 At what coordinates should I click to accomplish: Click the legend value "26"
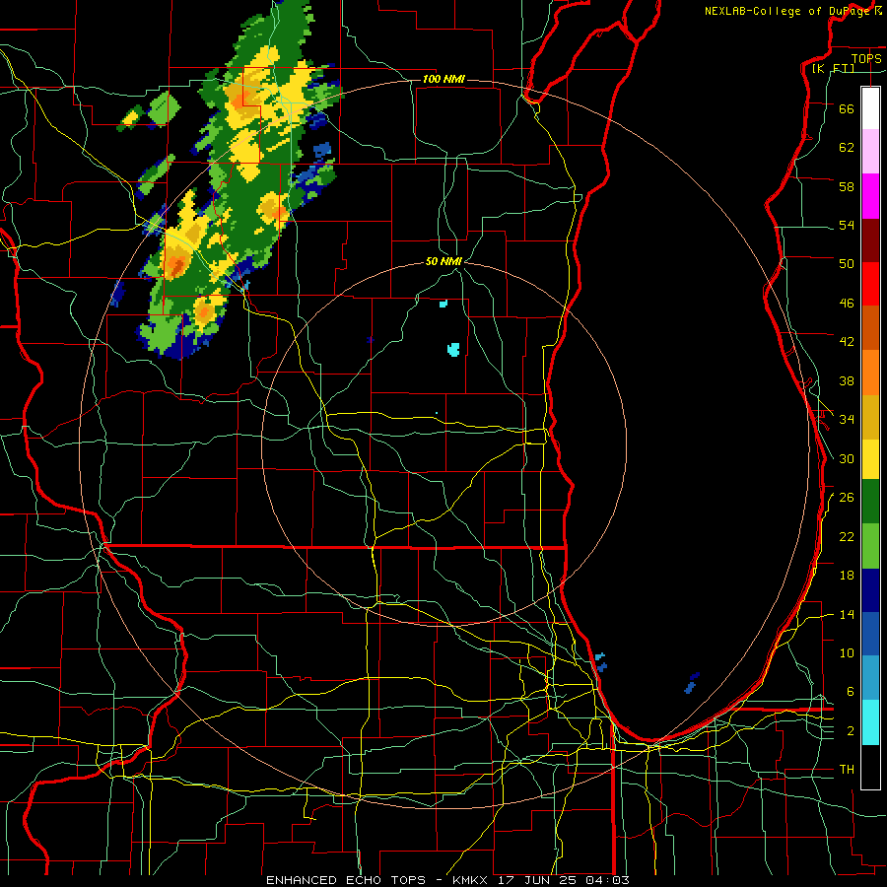[x=847, y=498]
